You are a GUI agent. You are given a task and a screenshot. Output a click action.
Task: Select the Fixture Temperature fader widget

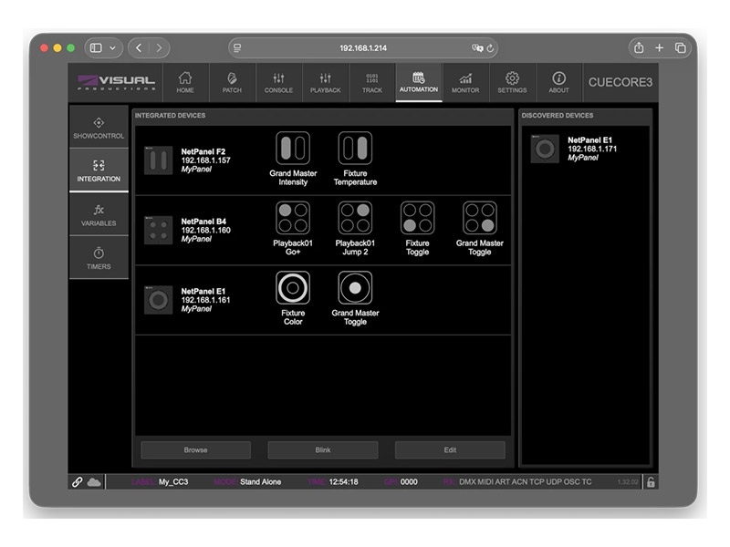[x=355, y=149]
